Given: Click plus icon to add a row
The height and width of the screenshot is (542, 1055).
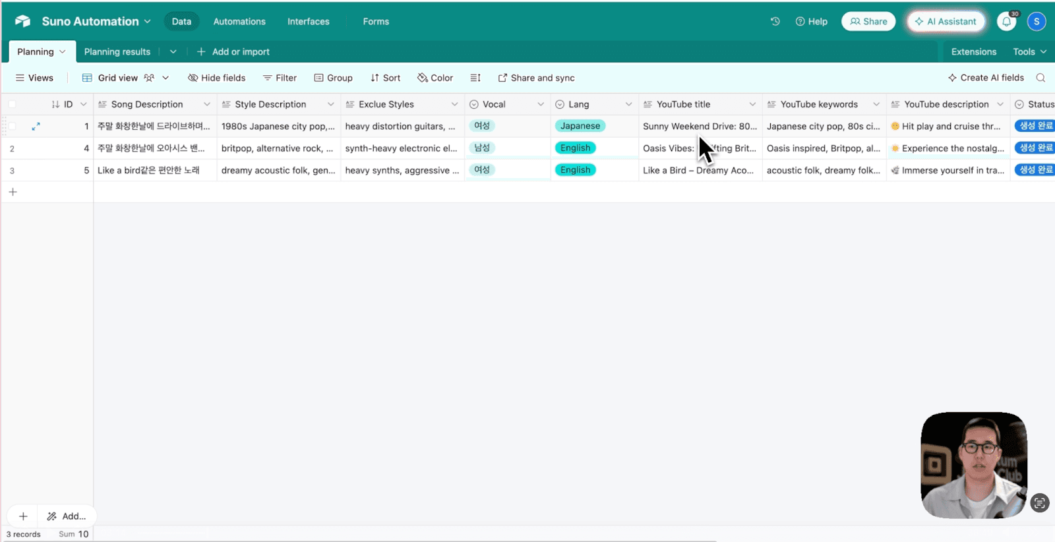Looking at the screenshot, I should [x=13, y=192].
